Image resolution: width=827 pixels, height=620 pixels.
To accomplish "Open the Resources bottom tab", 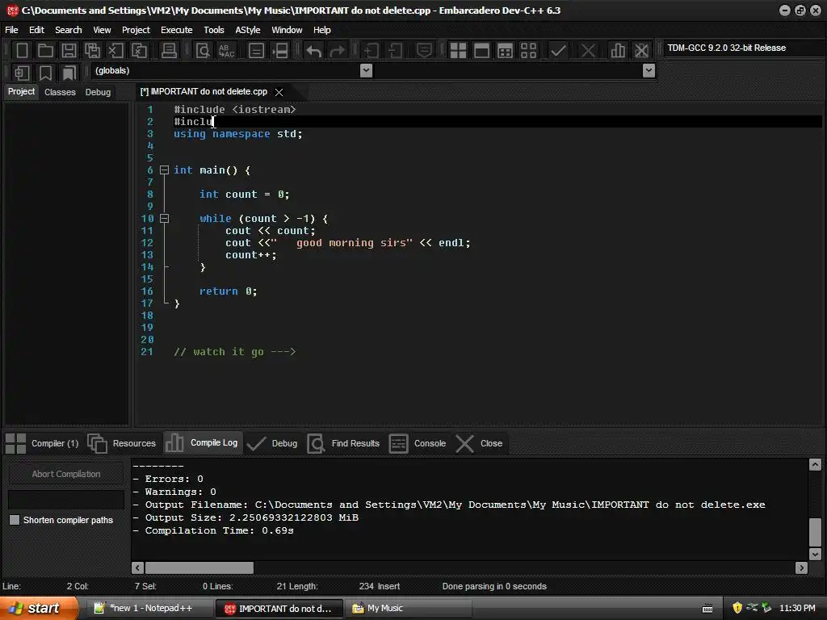I will point(122,443).
